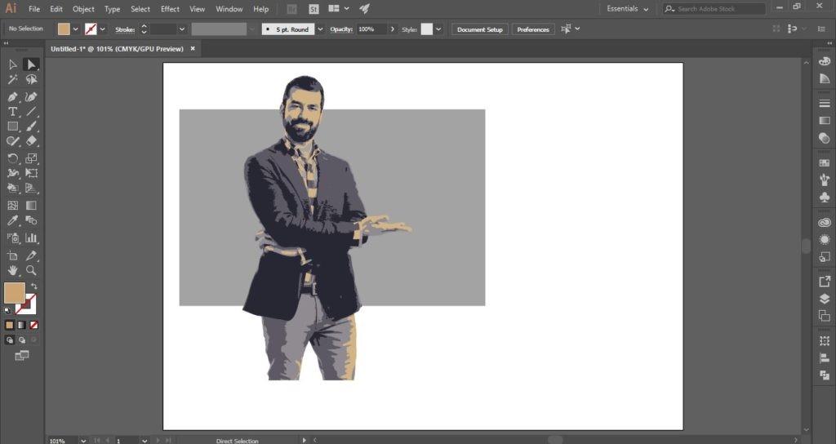
Task: Select the Perspective Grid tool
Action: tap(31, 189)
